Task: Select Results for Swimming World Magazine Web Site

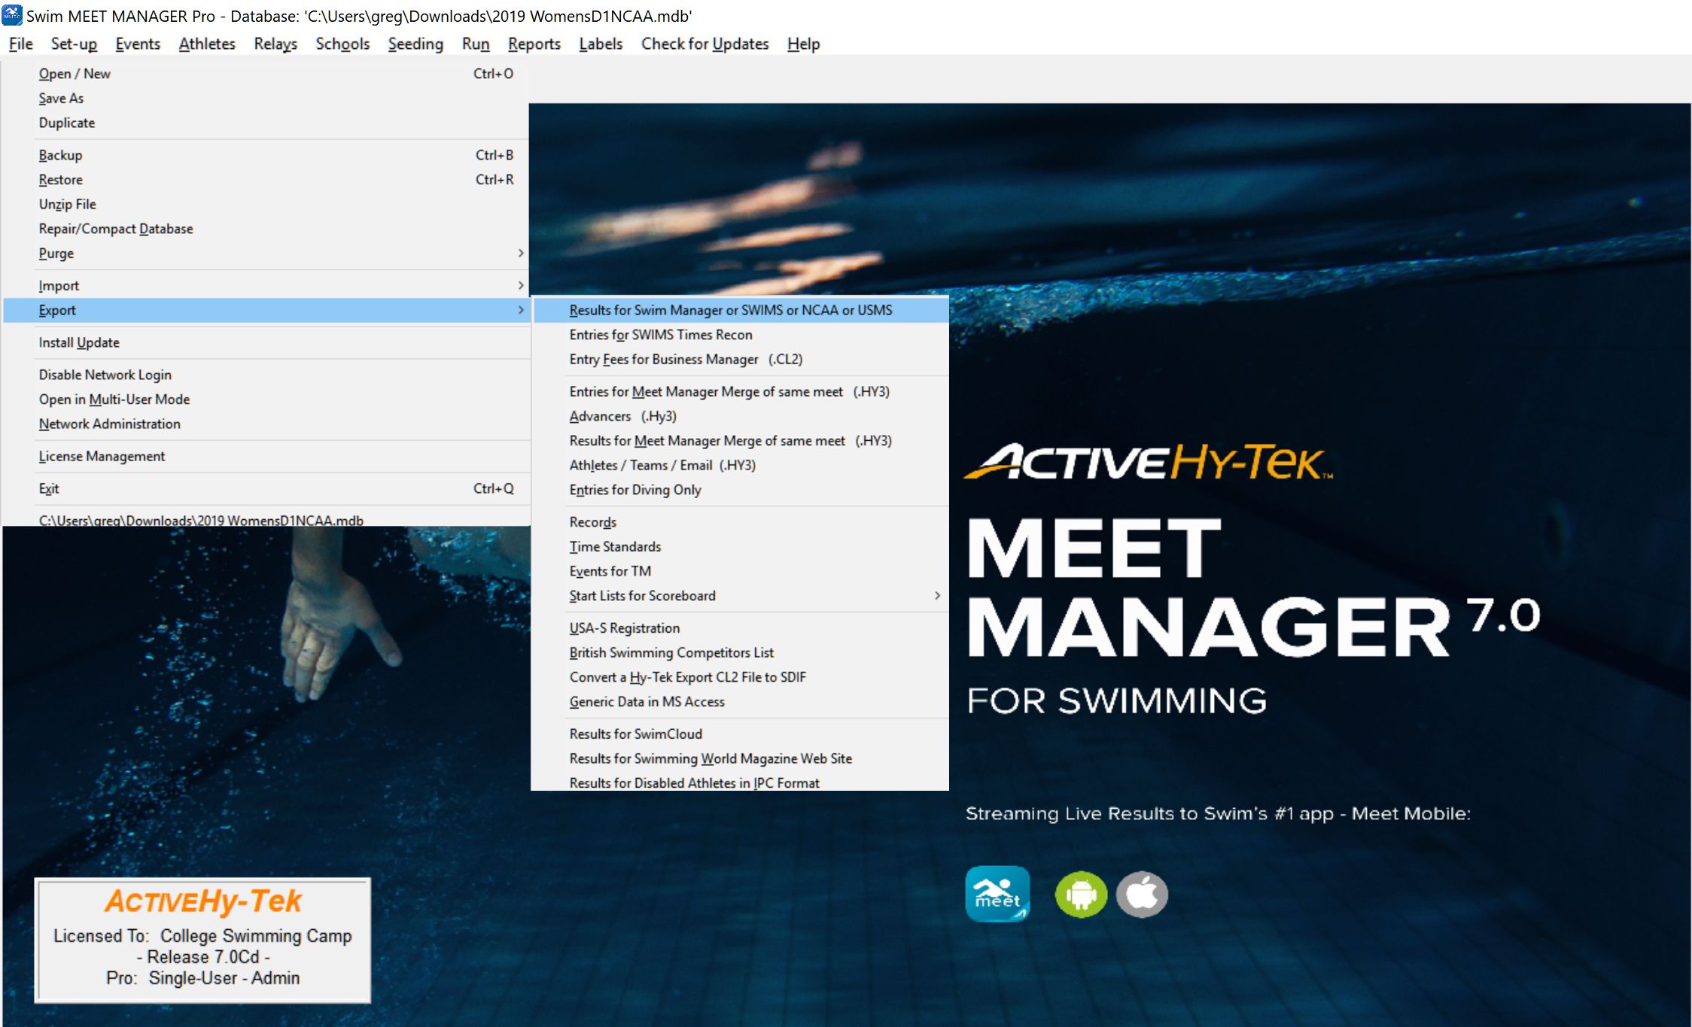Action: point(741,758)
